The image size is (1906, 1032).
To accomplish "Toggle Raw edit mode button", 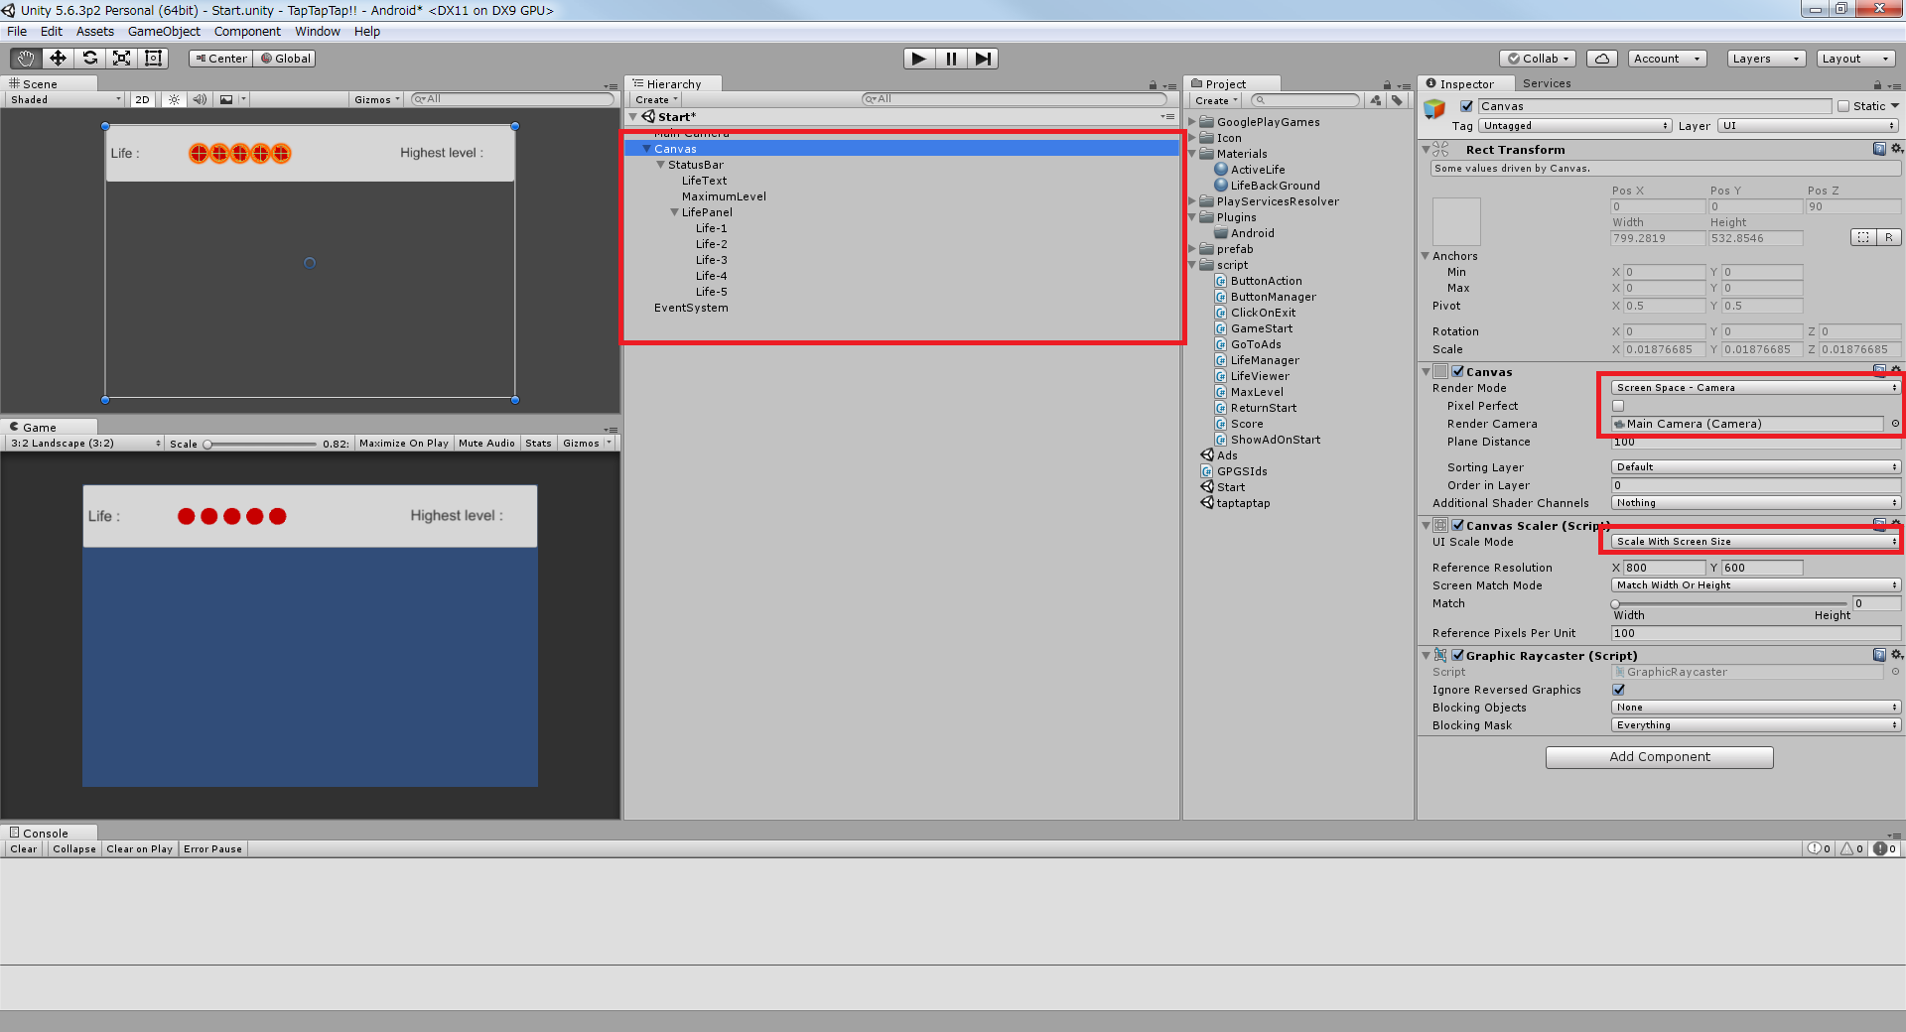I will click(x=1889, y=237).
